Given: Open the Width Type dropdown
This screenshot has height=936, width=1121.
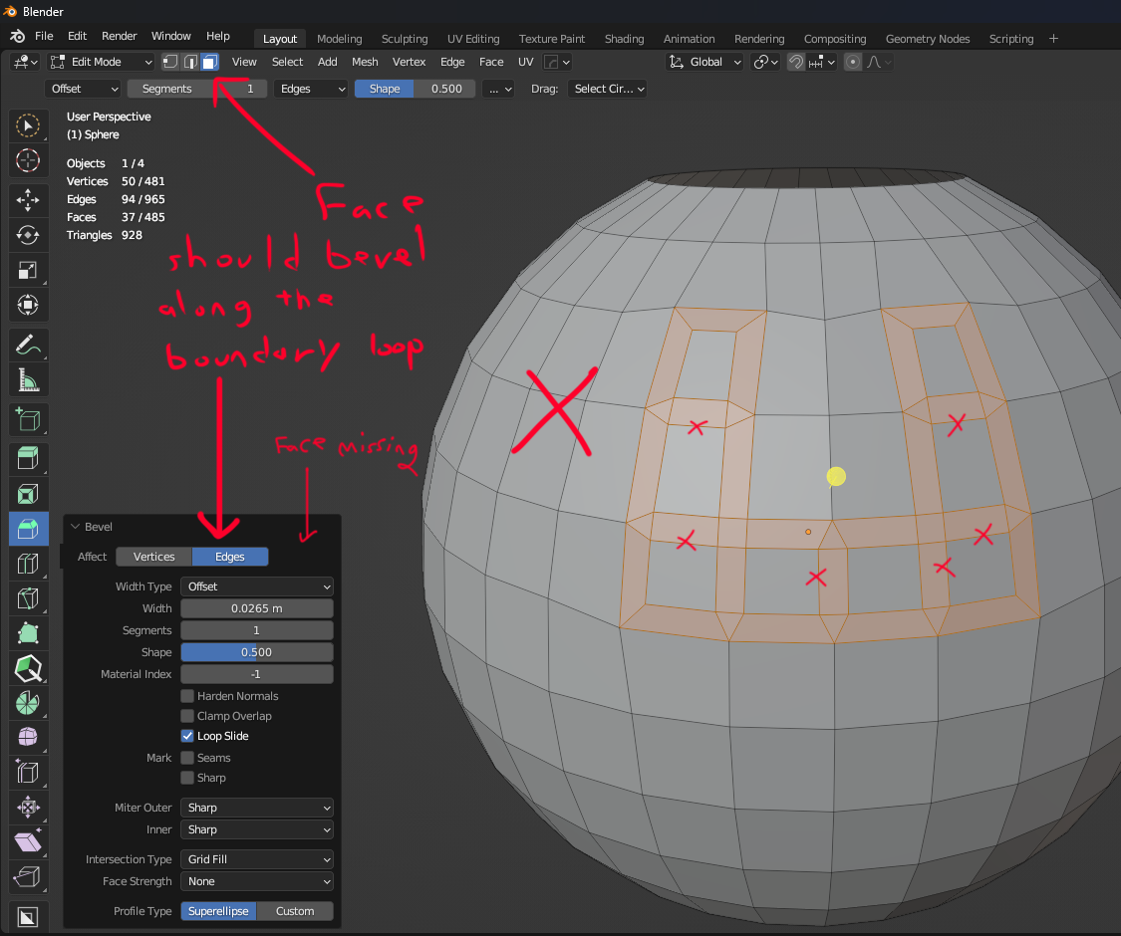Looking at the screenshot, I should click(x=257, y=586).
